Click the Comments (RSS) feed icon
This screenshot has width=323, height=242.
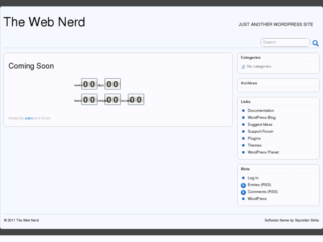[x=243, y=192]
